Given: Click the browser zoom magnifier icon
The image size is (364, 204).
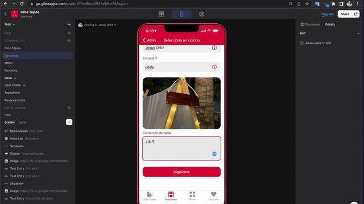Looking at the screenshot, I should click(x=291, y=4).
